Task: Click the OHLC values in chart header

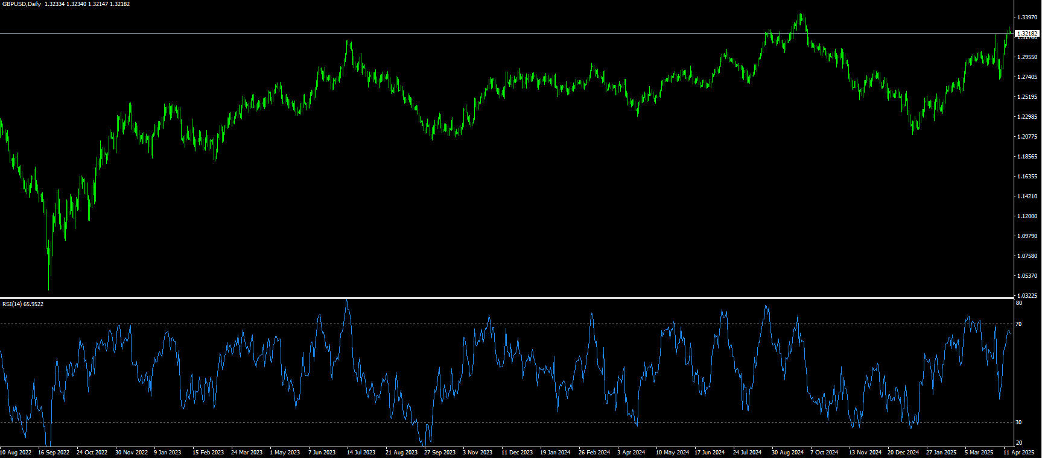Action: tap(87, 4)
